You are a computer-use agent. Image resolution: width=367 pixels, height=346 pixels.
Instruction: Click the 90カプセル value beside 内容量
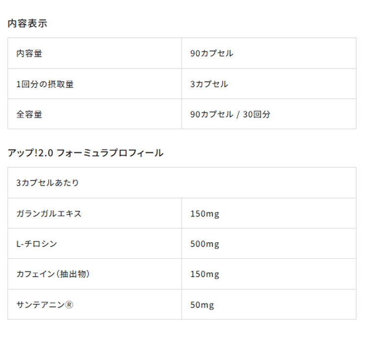(212, 53)
